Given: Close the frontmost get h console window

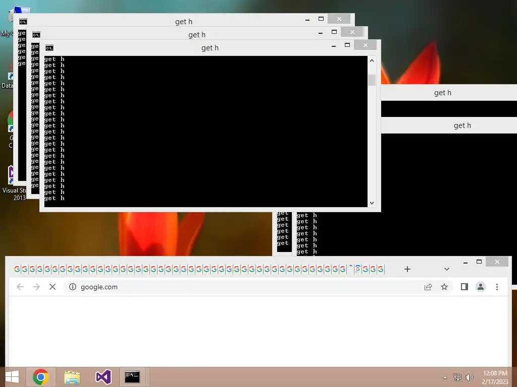Looking at the screenshot, I should pyautogui.click(x=366, y=45).
